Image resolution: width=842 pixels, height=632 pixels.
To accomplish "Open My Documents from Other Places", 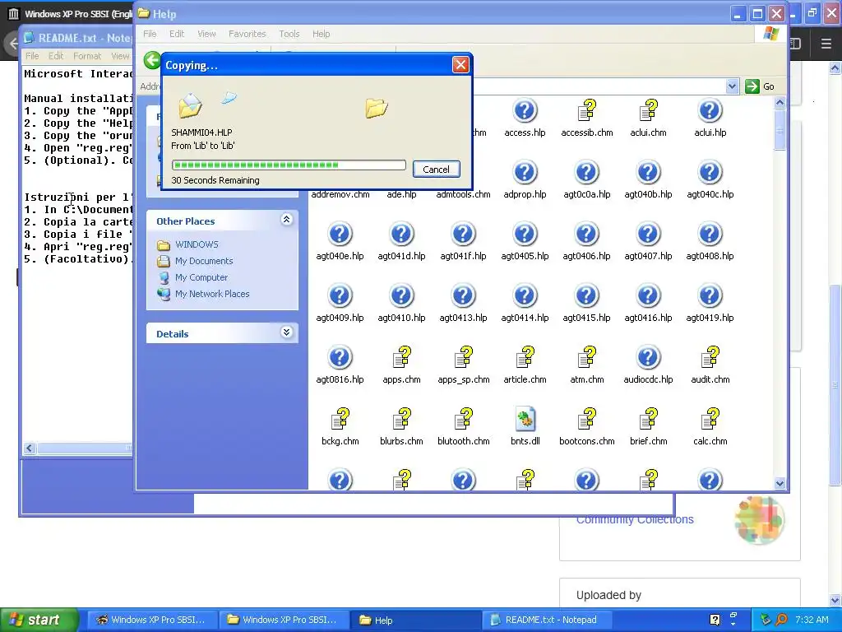I will coord(204,261).
